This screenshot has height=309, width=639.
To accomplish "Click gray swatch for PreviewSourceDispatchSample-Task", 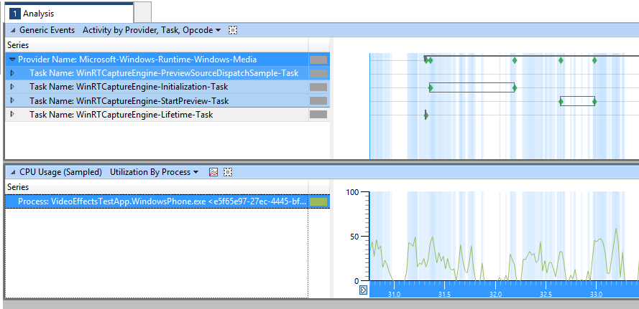I will click(318, 73).
